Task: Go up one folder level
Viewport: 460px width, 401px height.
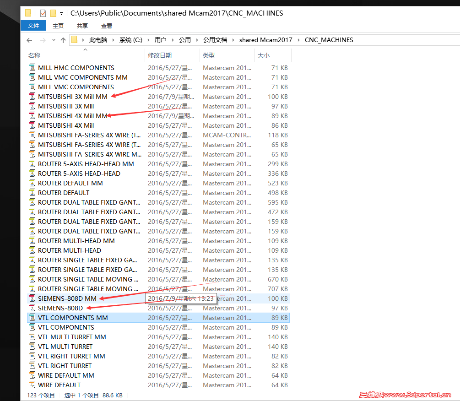Action: click(63, 40)
